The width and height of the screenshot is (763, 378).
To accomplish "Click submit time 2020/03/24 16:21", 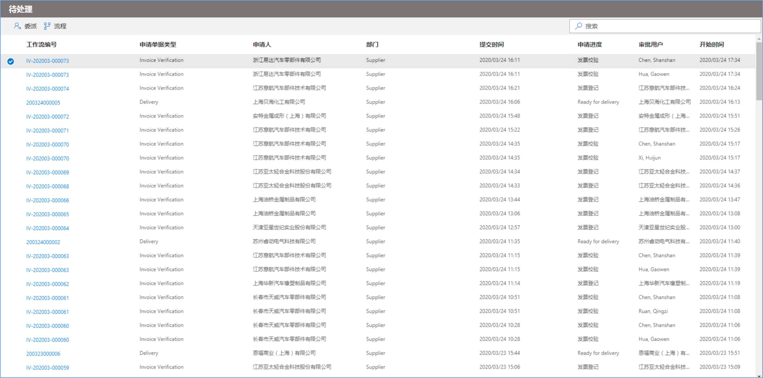I will [x=500, y=88].
